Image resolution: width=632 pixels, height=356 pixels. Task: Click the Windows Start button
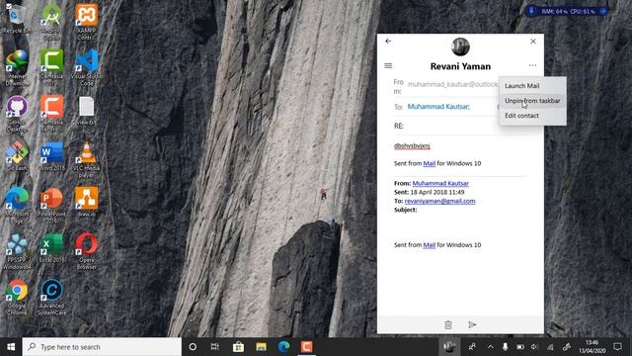(x=11, y=347)
